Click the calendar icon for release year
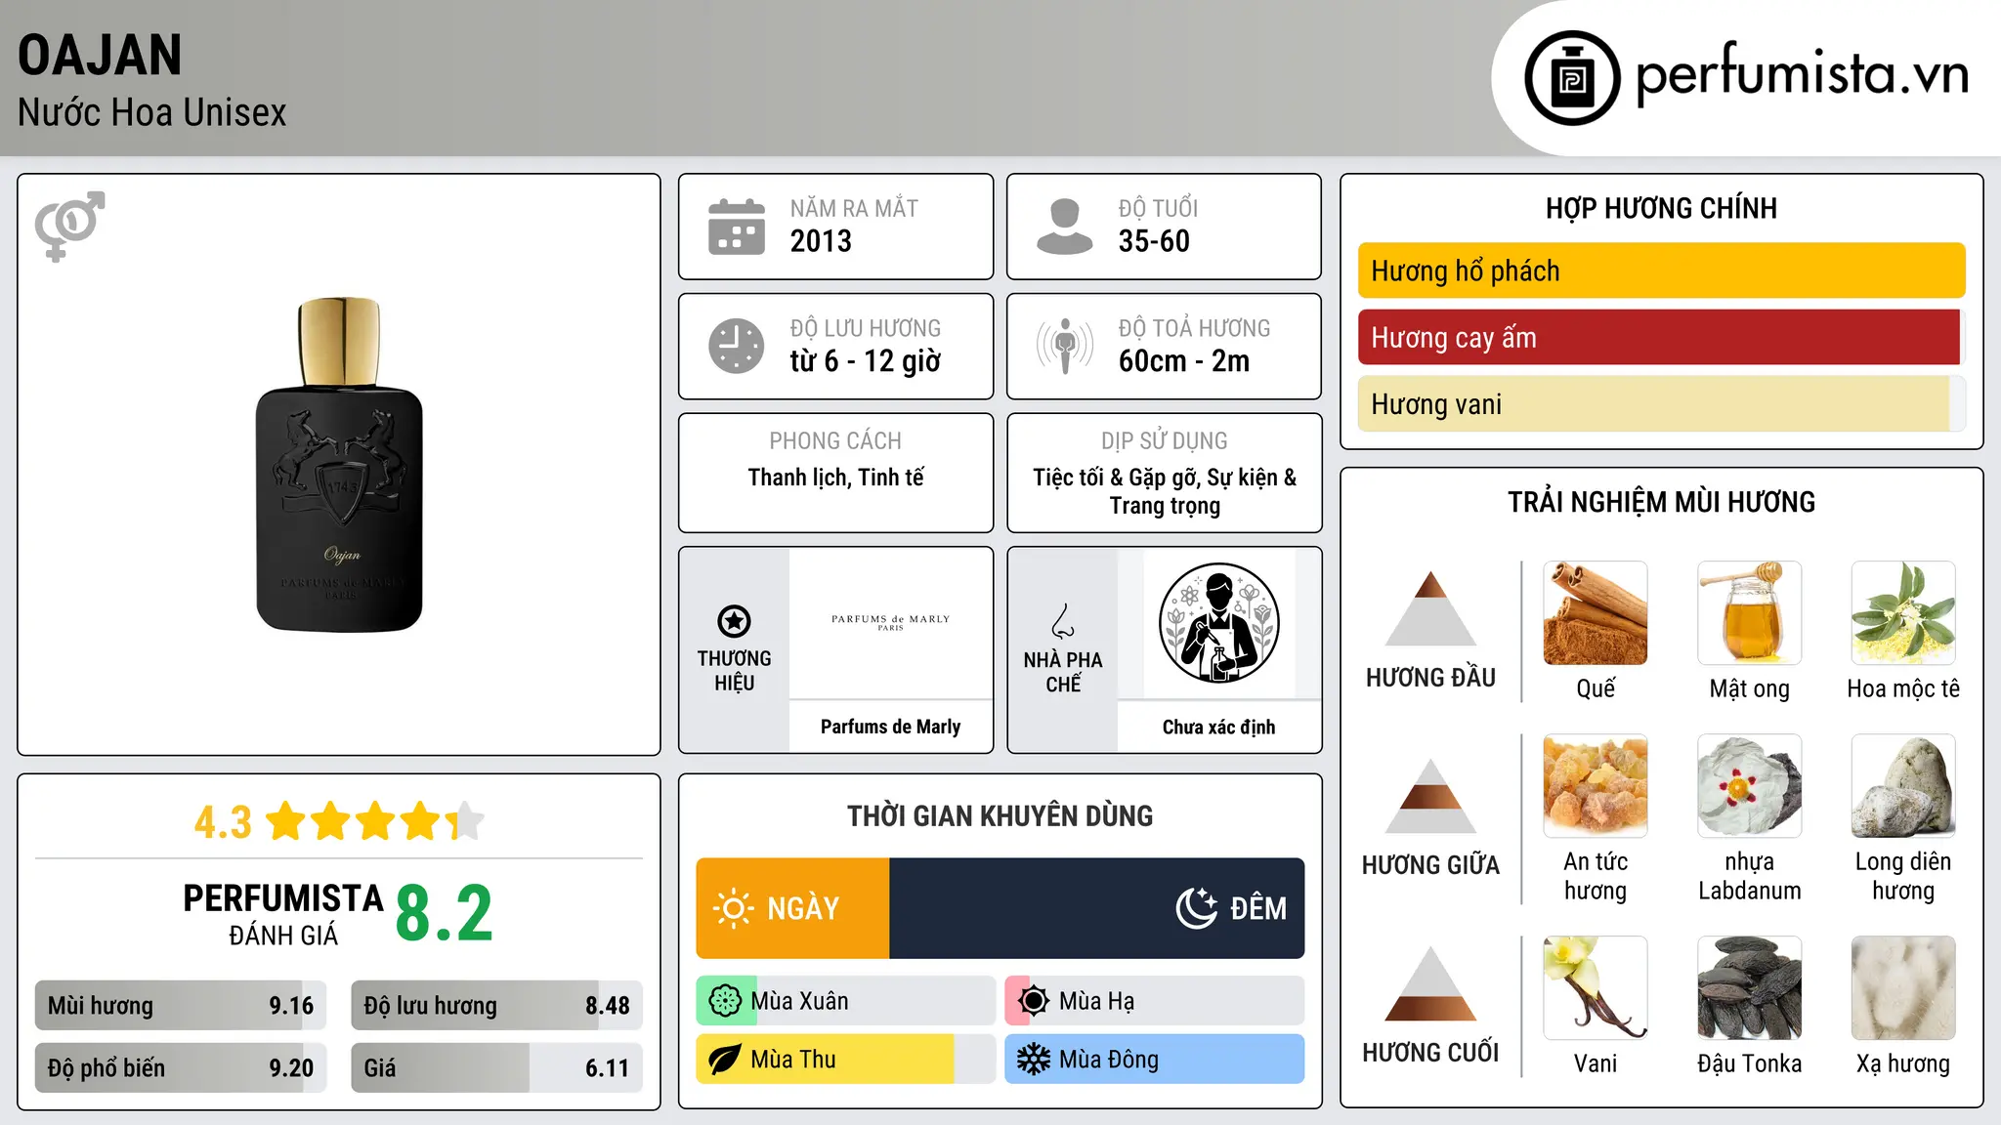 pyautogui.click(x=737, y=227)
